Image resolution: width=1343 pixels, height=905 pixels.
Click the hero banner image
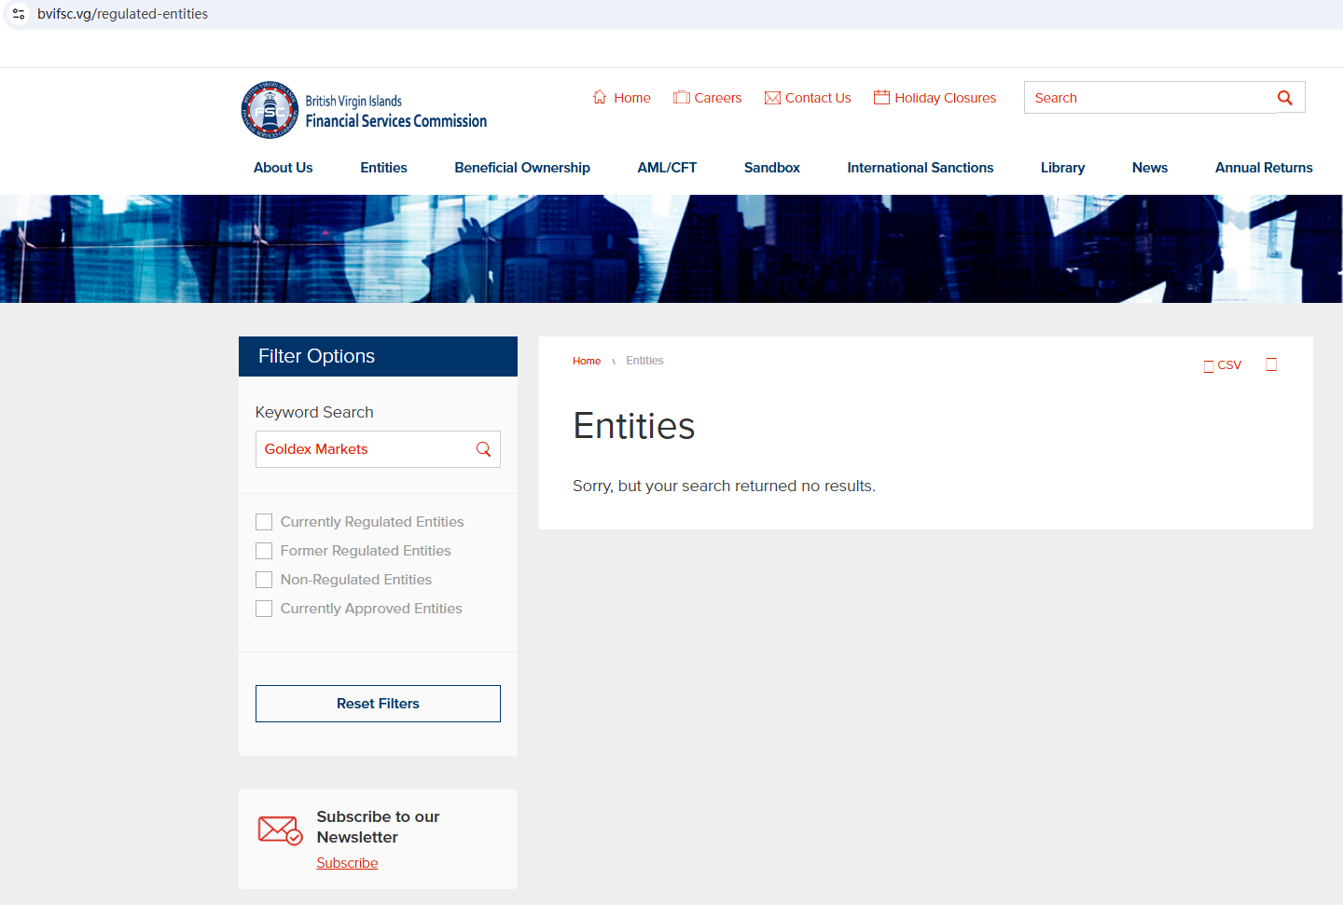(671, 249)
